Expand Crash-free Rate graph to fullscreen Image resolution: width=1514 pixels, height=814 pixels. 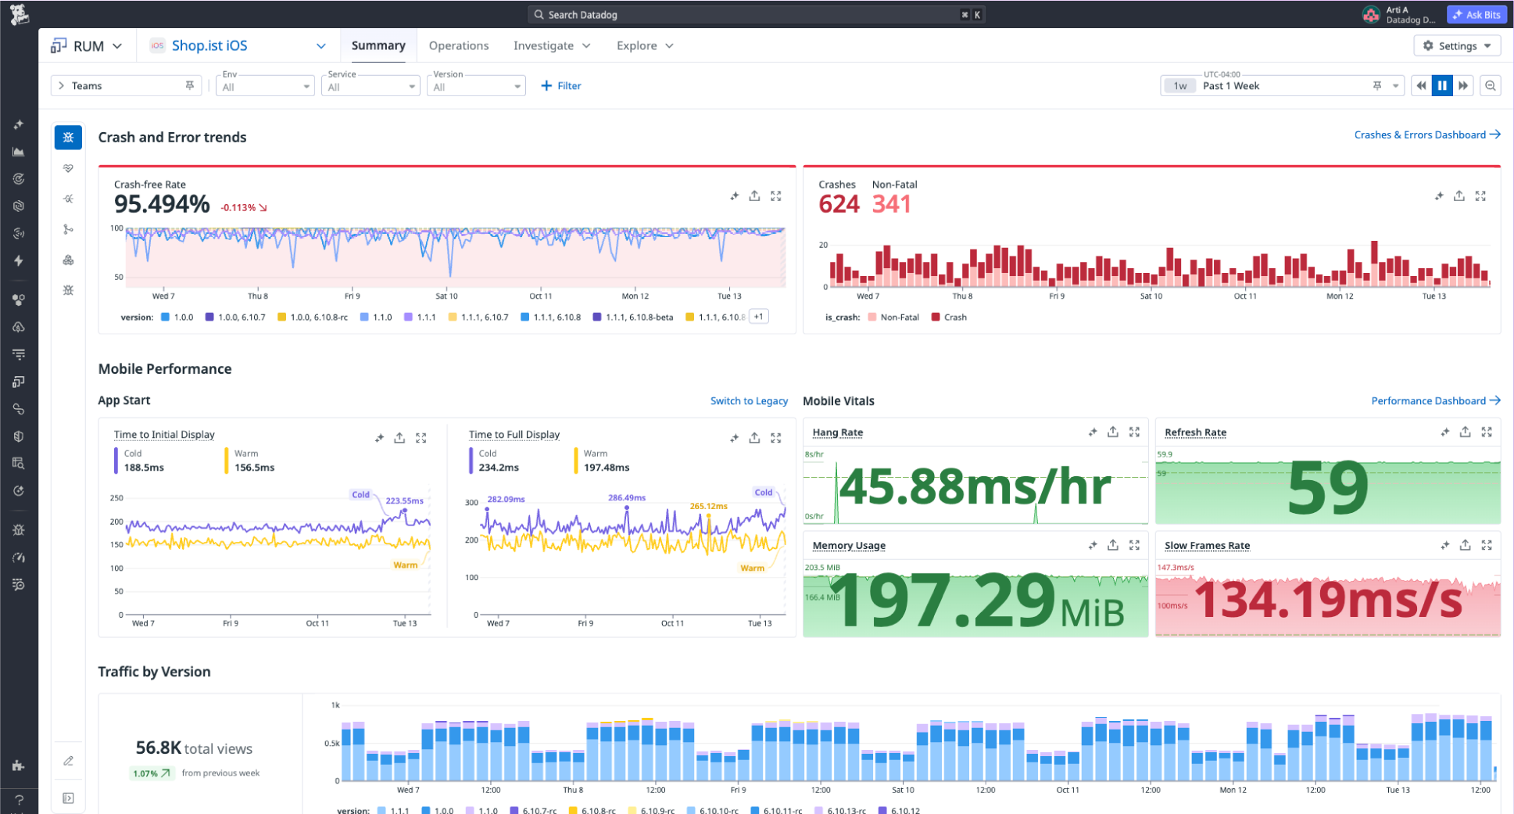(775, 195)
